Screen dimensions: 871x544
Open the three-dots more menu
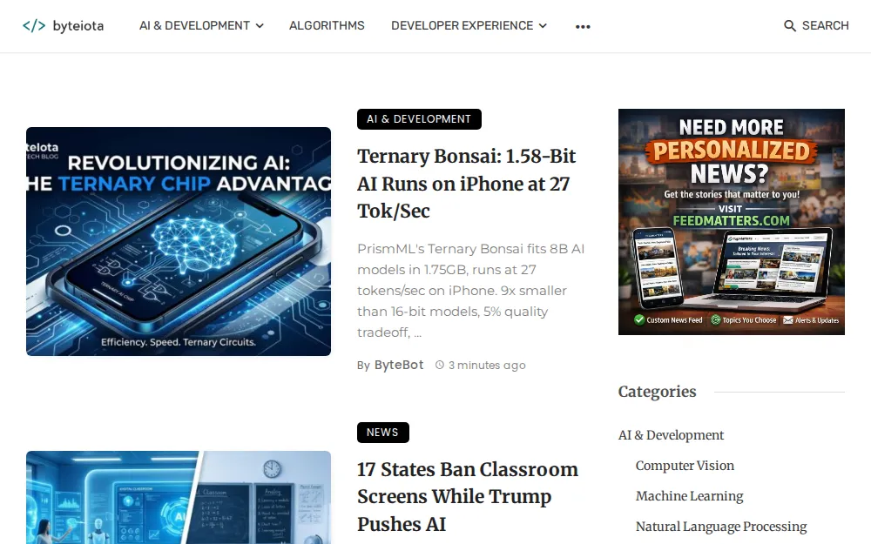583,27
